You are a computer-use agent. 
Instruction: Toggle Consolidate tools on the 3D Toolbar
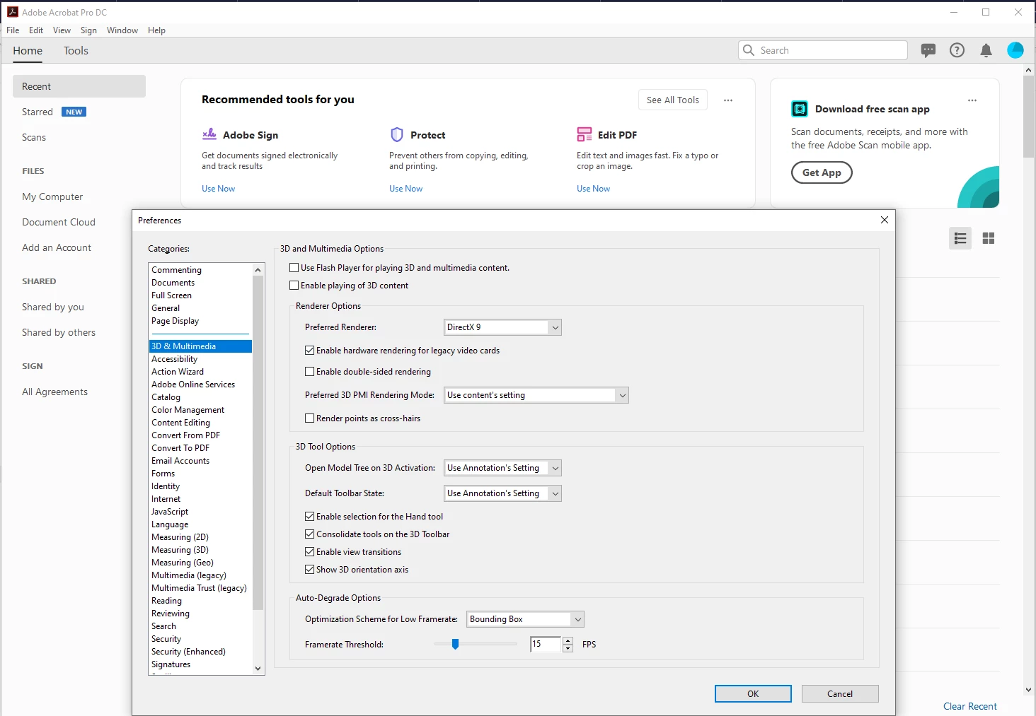[x=310, y=534]
